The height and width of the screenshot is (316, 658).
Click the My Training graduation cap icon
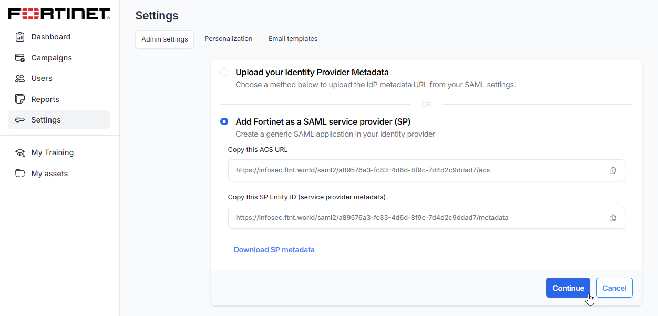pos(20,152)
